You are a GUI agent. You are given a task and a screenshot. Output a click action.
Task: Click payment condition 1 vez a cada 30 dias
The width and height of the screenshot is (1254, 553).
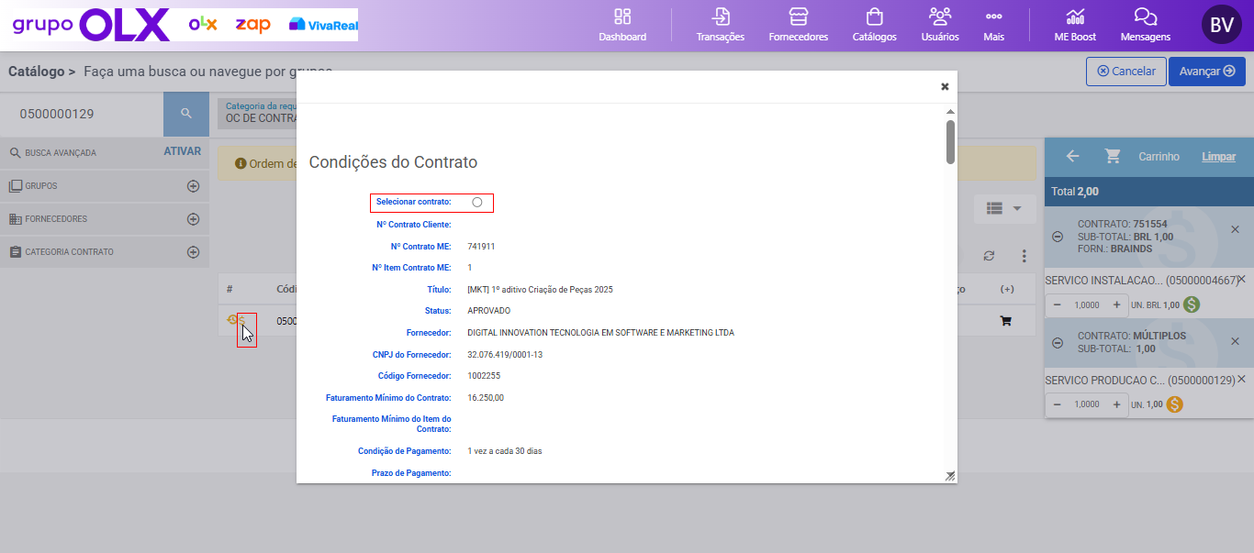pos(504,451)
